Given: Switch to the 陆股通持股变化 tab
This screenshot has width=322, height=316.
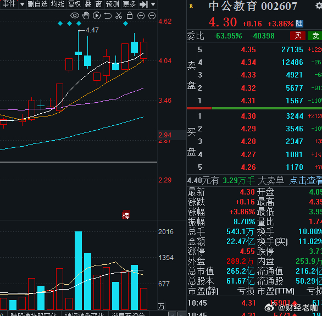Looking at the screenshot, I should pos(34,314).
